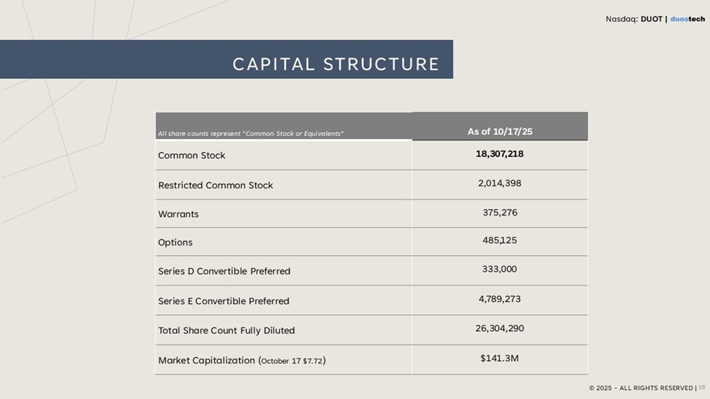Click the Nasdaq: DUOT ticker label
Image resolution: width=710 pixels, height=399 pixels.
tap(633, 19)
